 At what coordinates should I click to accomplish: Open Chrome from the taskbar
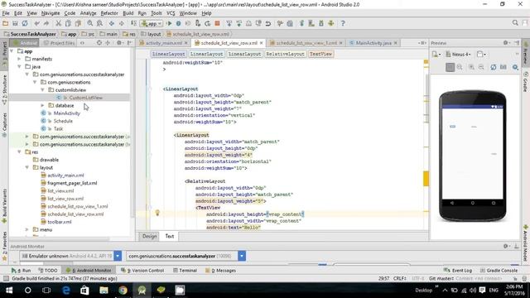(x=123, y=291)
